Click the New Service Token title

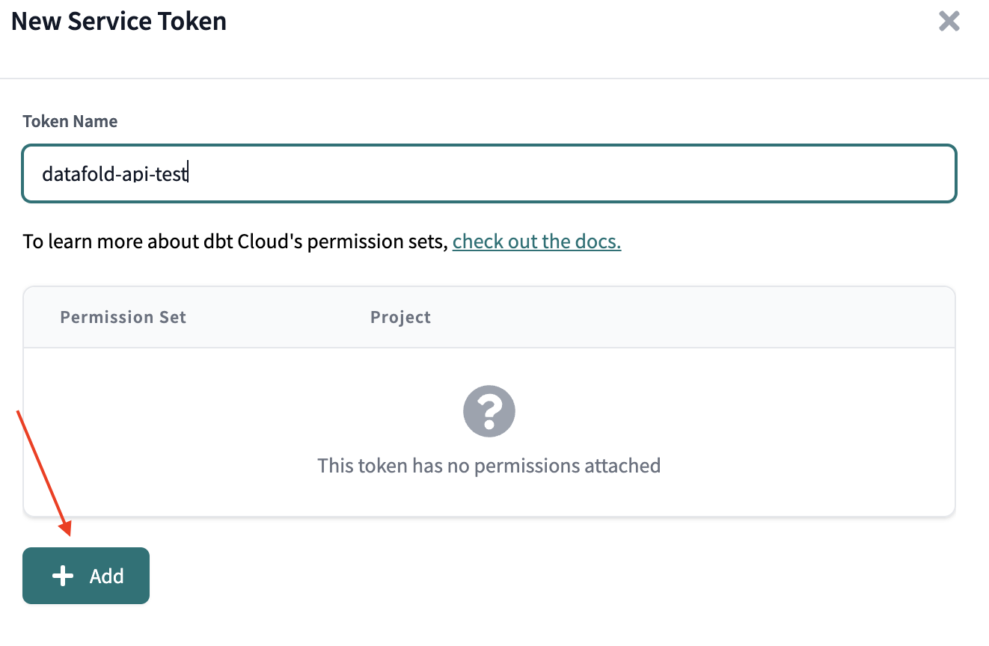[119, 21]
